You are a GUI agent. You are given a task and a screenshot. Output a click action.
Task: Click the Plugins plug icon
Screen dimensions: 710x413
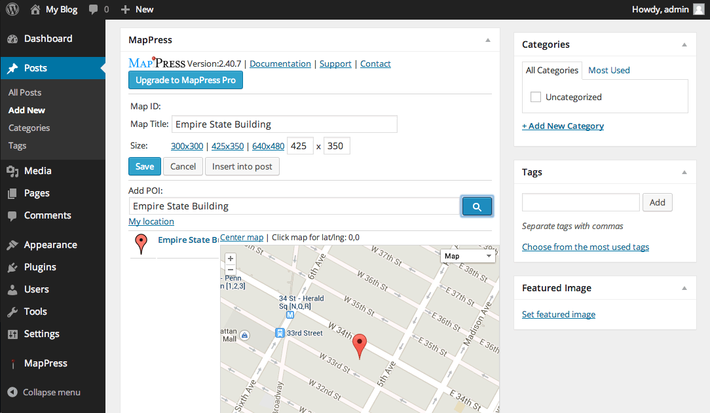pos(12,267)
